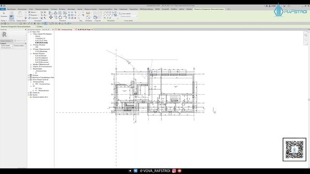Close the Project Browser panel
The width and height of the screenshot is (310, 174).
pos(53,29)
